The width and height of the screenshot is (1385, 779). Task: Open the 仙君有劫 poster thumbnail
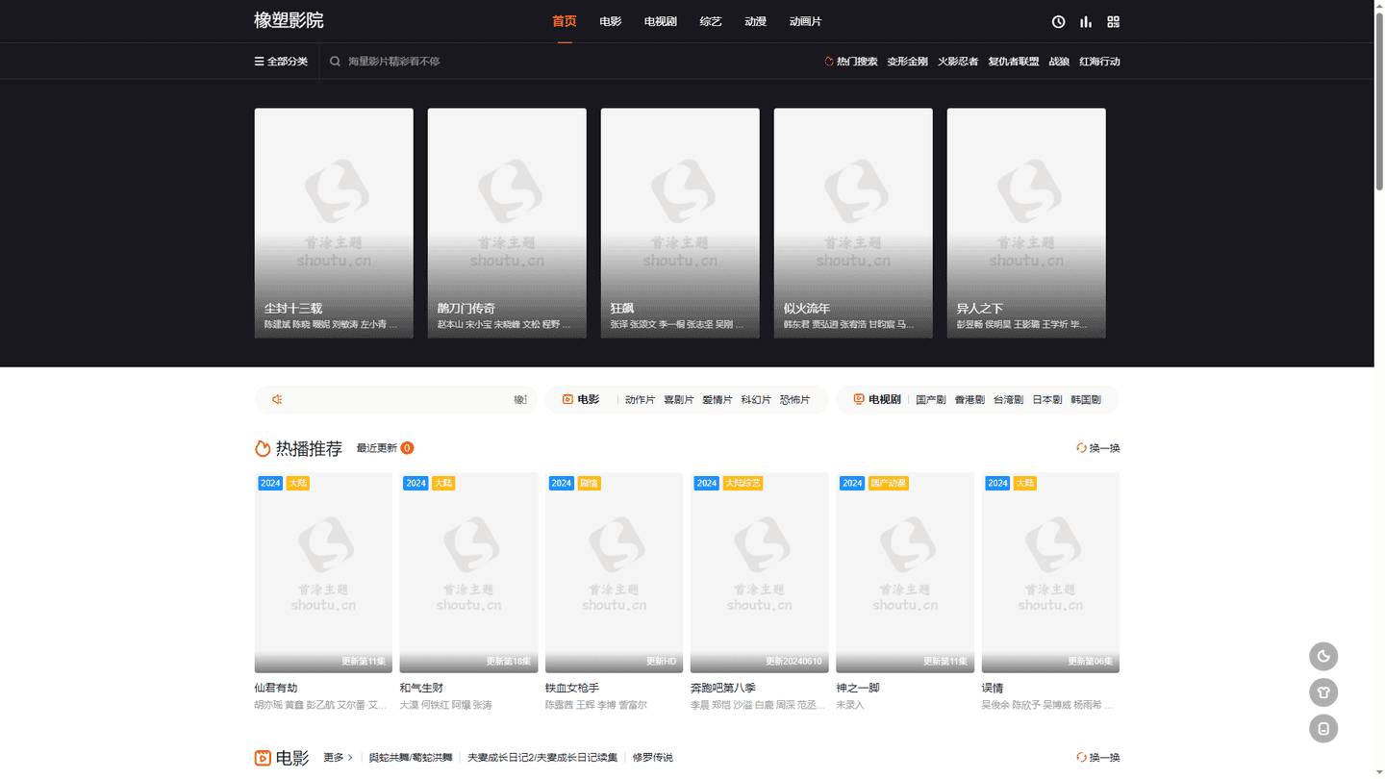(x=323, y=572)
